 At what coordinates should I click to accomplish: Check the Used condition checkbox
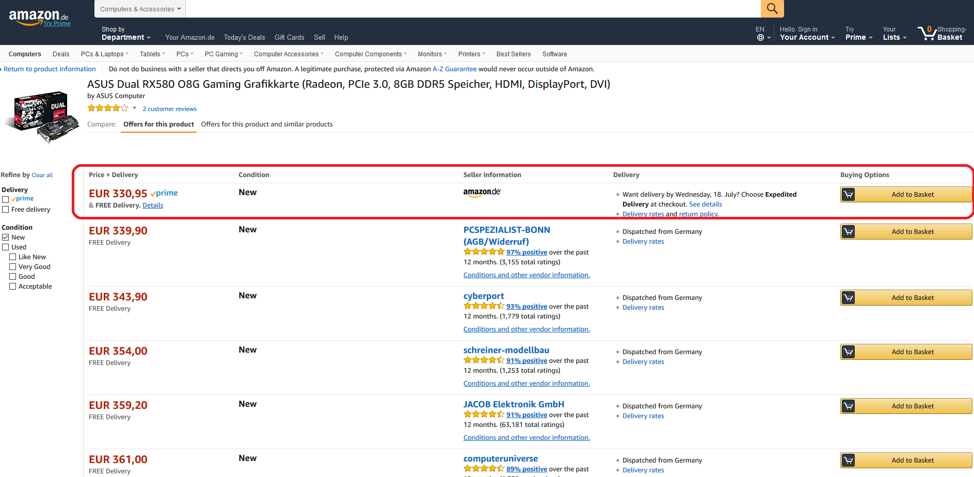(x=5, y=247)
